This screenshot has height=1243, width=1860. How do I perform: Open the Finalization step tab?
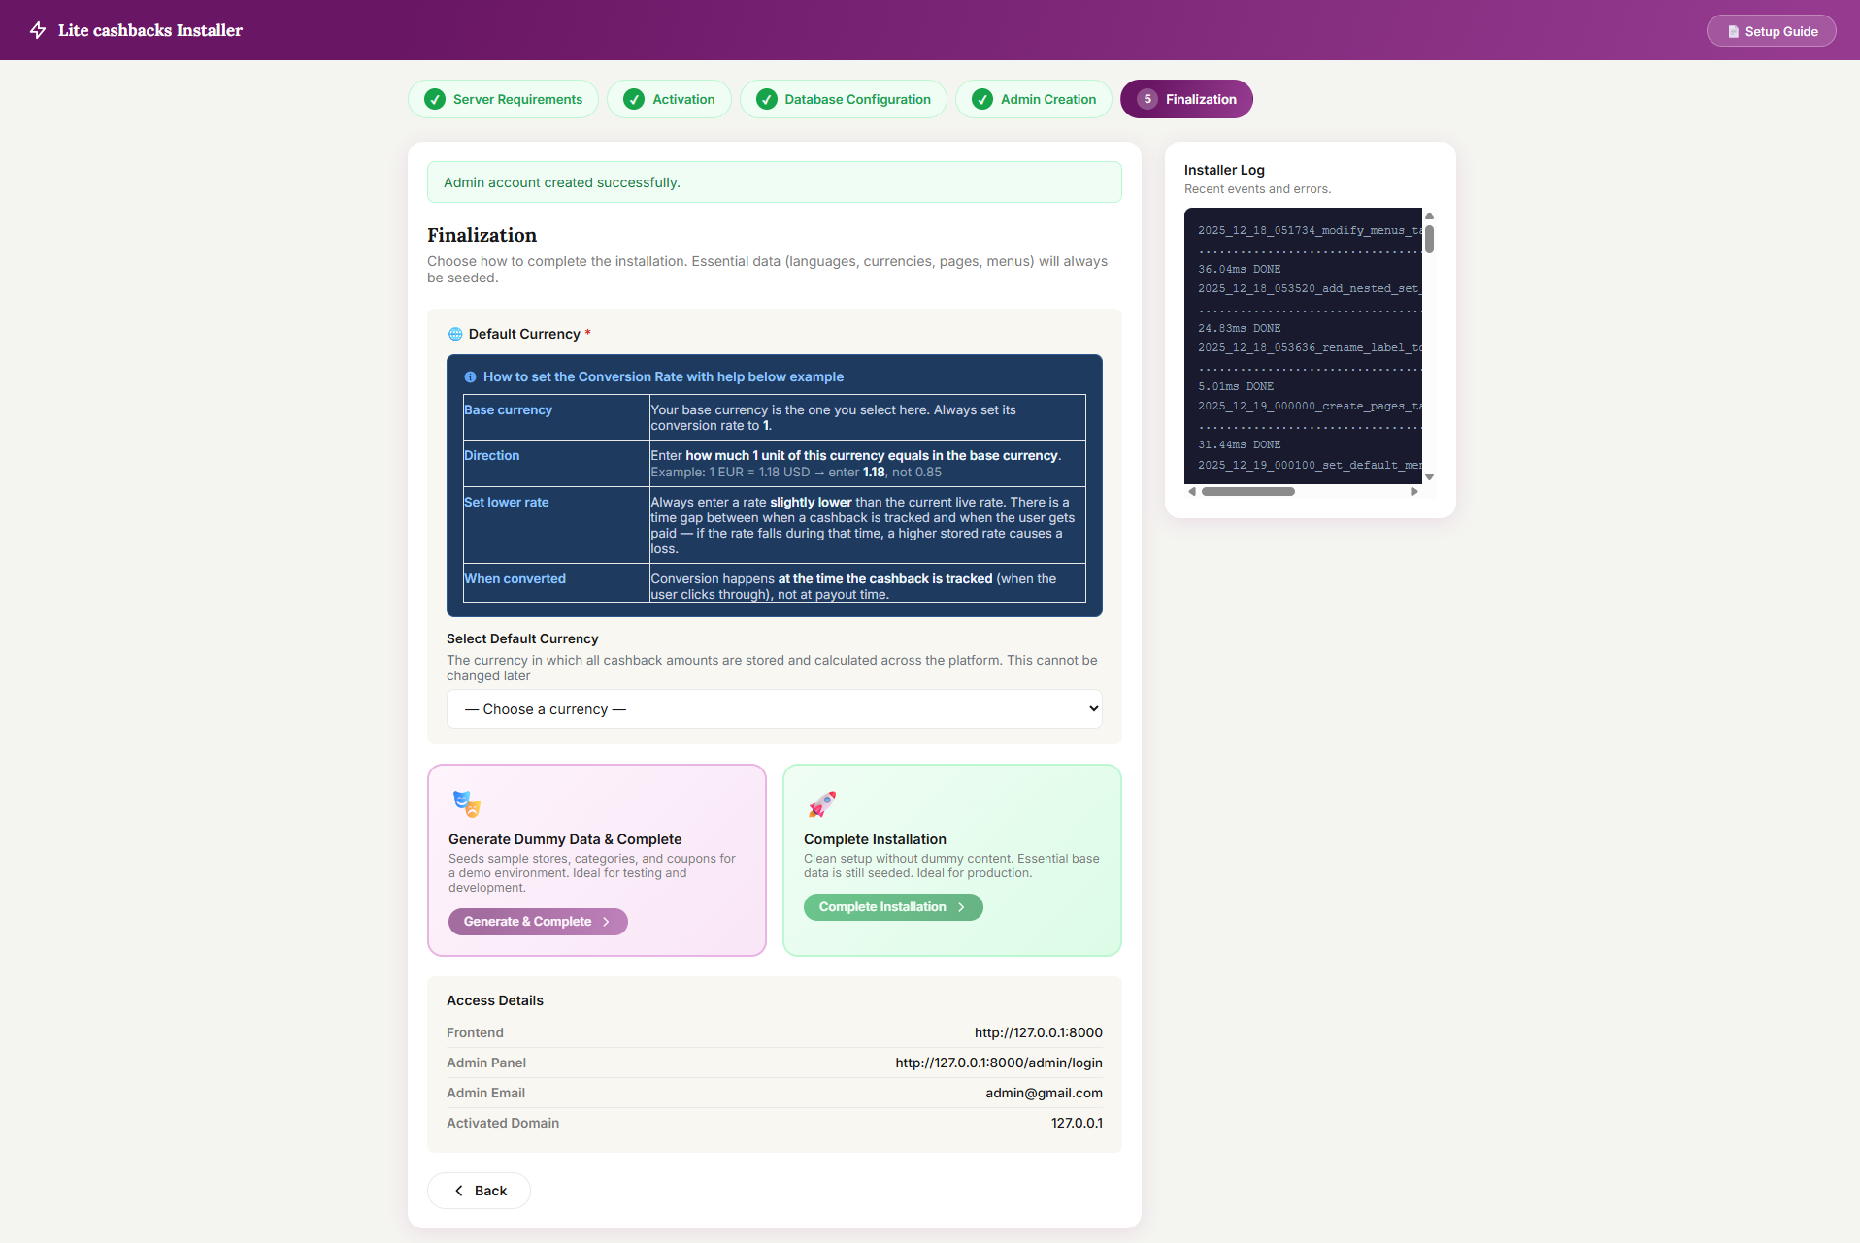(x=1186, y=99)
